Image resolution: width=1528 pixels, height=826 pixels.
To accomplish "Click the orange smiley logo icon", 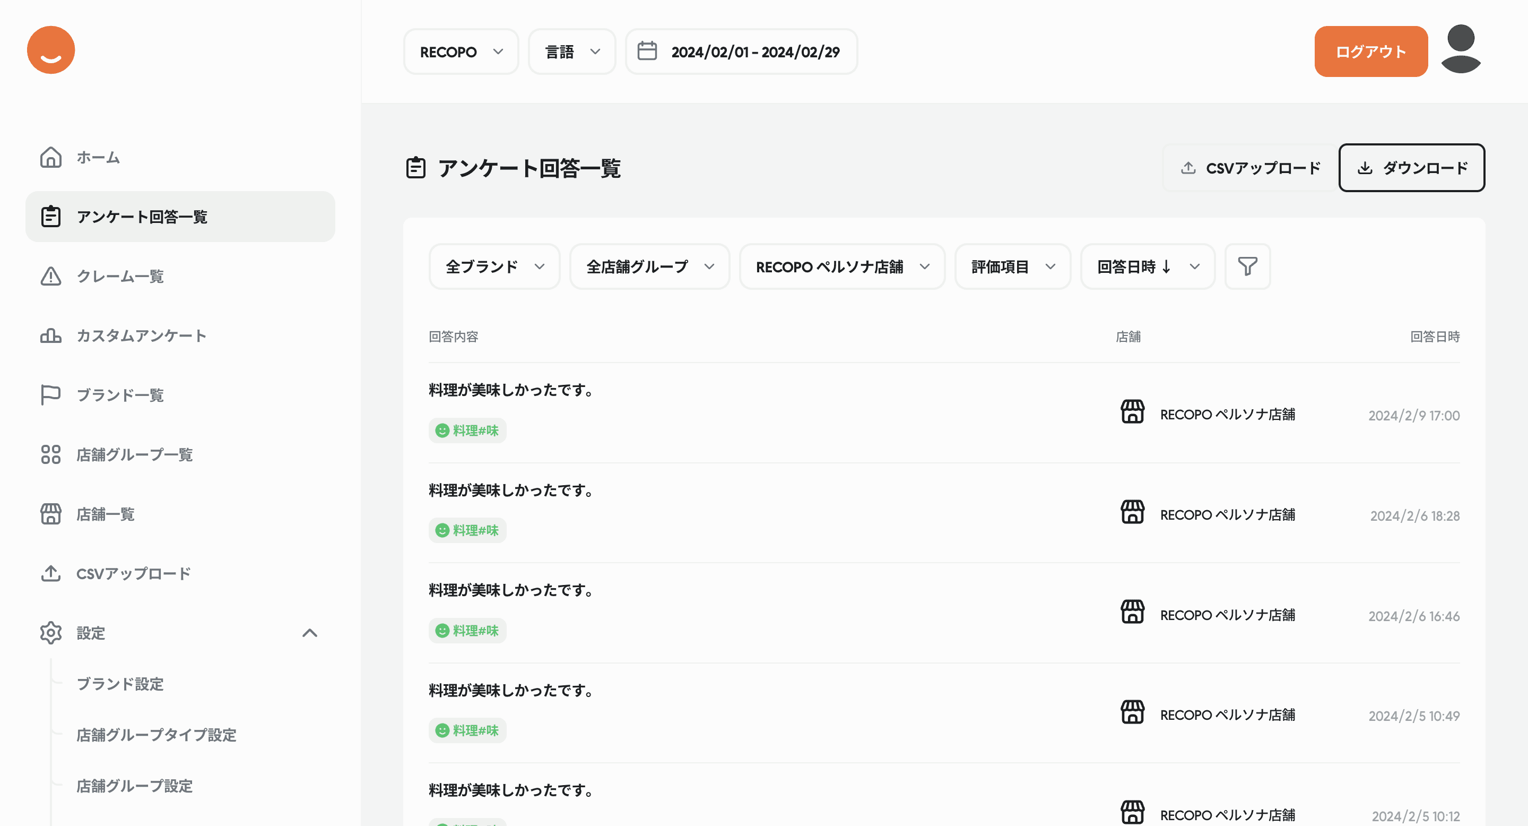I will (x=51, y=50).
